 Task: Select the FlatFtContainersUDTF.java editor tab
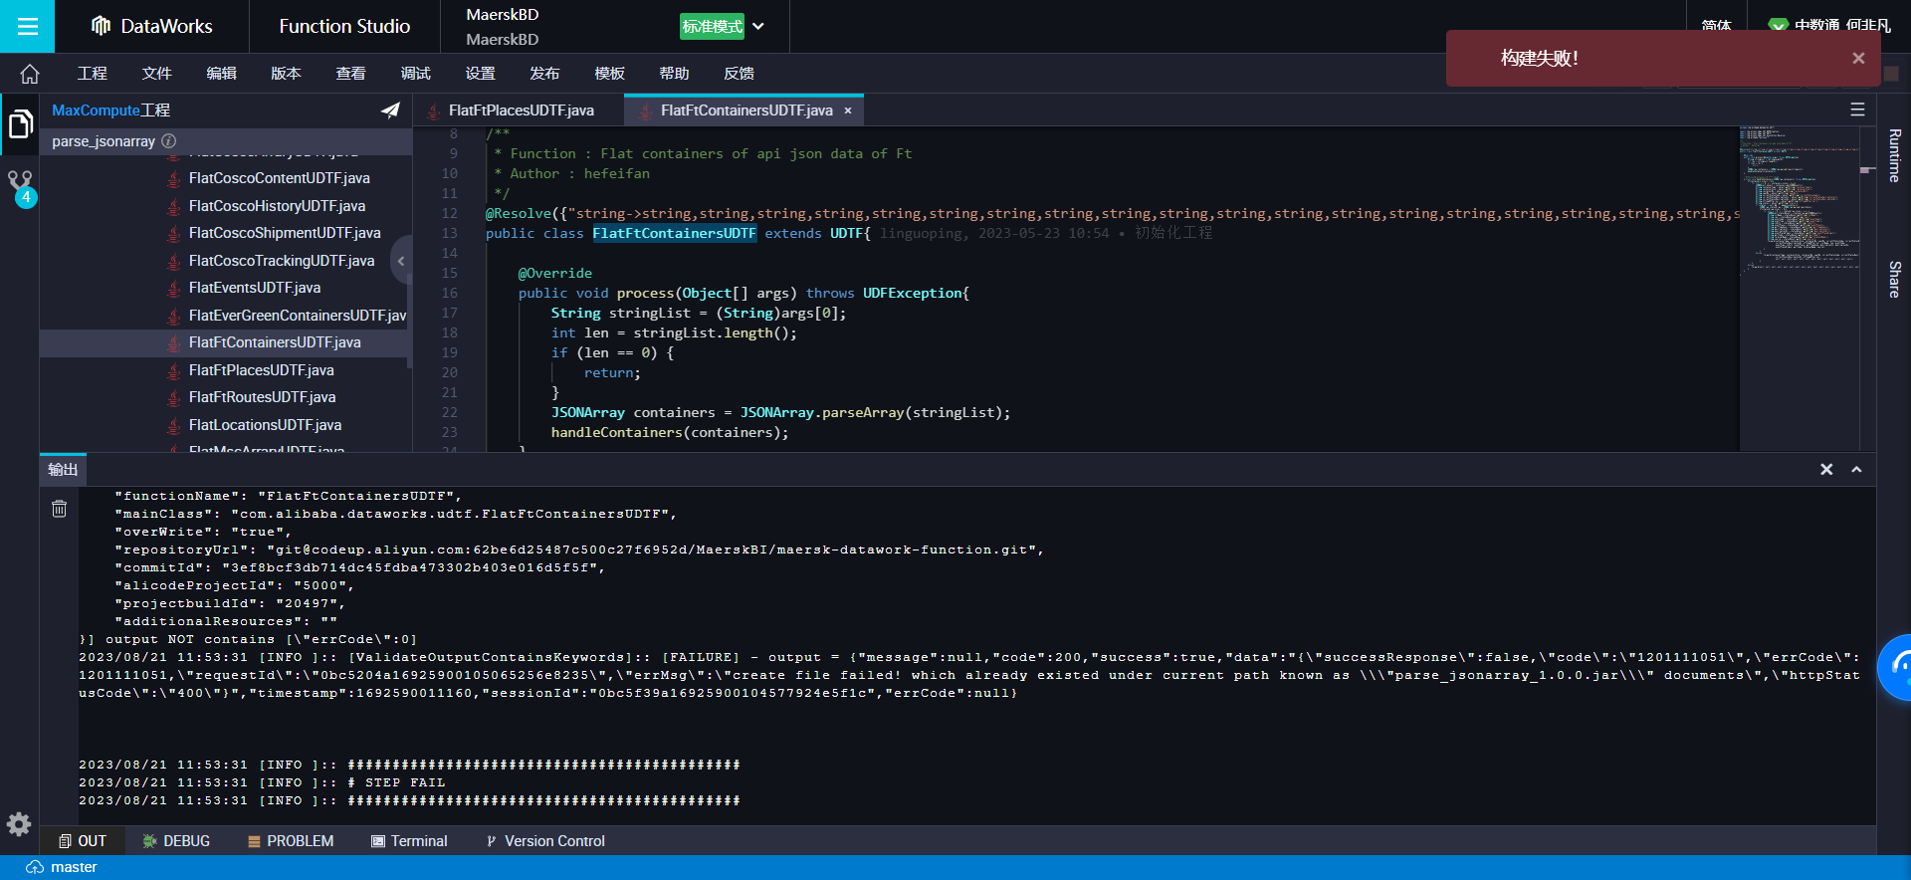point(745,110)
